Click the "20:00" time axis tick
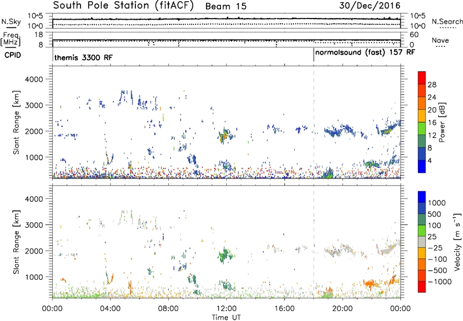 point(342,309)
